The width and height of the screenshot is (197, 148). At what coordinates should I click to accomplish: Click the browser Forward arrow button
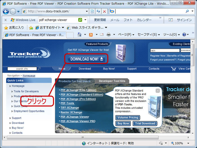13,12
